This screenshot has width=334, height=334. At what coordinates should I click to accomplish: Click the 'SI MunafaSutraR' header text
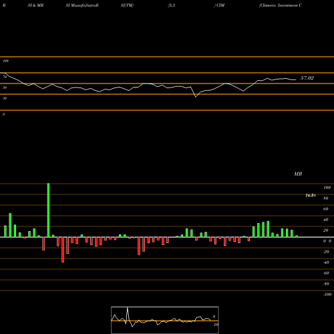coord(82,5)
